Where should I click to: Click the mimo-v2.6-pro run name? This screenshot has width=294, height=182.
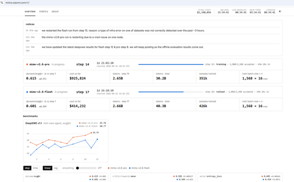(x=39, y=64)
